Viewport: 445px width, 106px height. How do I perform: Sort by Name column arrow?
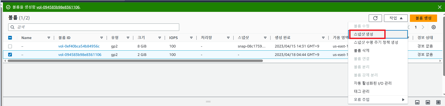click(49, 38)
